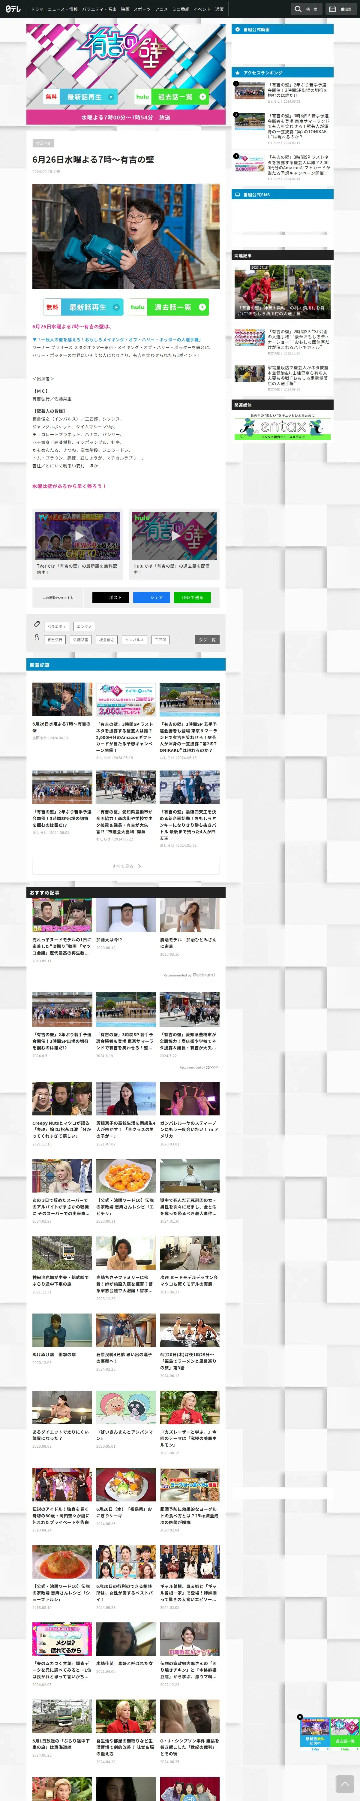The image size is (360, 1801).
Task: Click the back-to-top arrow button
Action: [x=345, y=1784]
